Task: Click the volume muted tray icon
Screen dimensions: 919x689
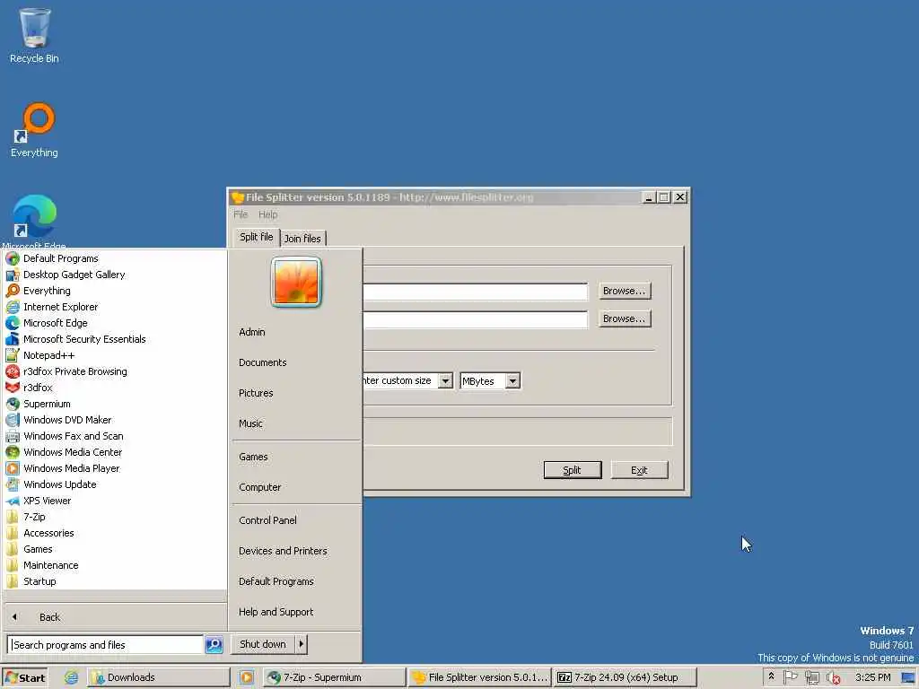Action: [x=833, y=677]
